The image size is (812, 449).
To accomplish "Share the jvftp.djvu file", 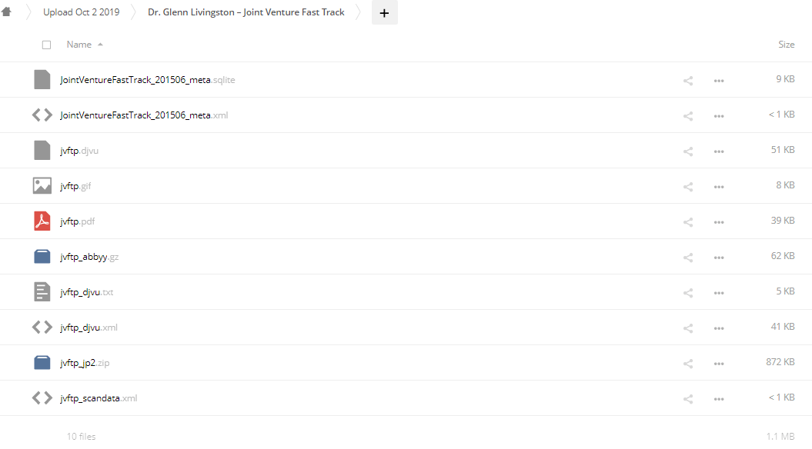I will [688, 151].
